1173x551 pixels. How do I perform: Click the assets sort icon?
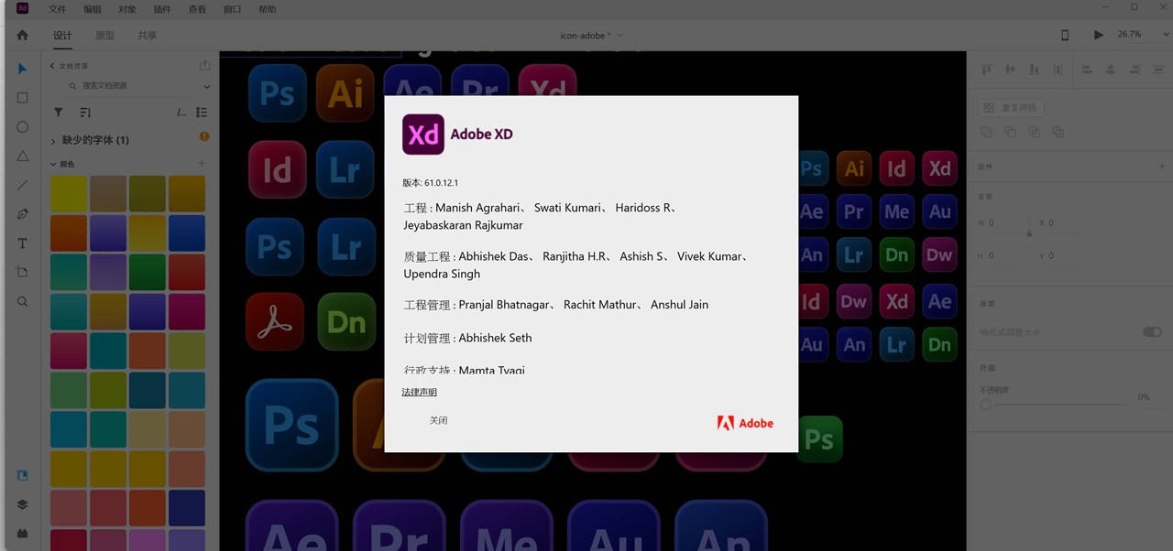[85, 112]
